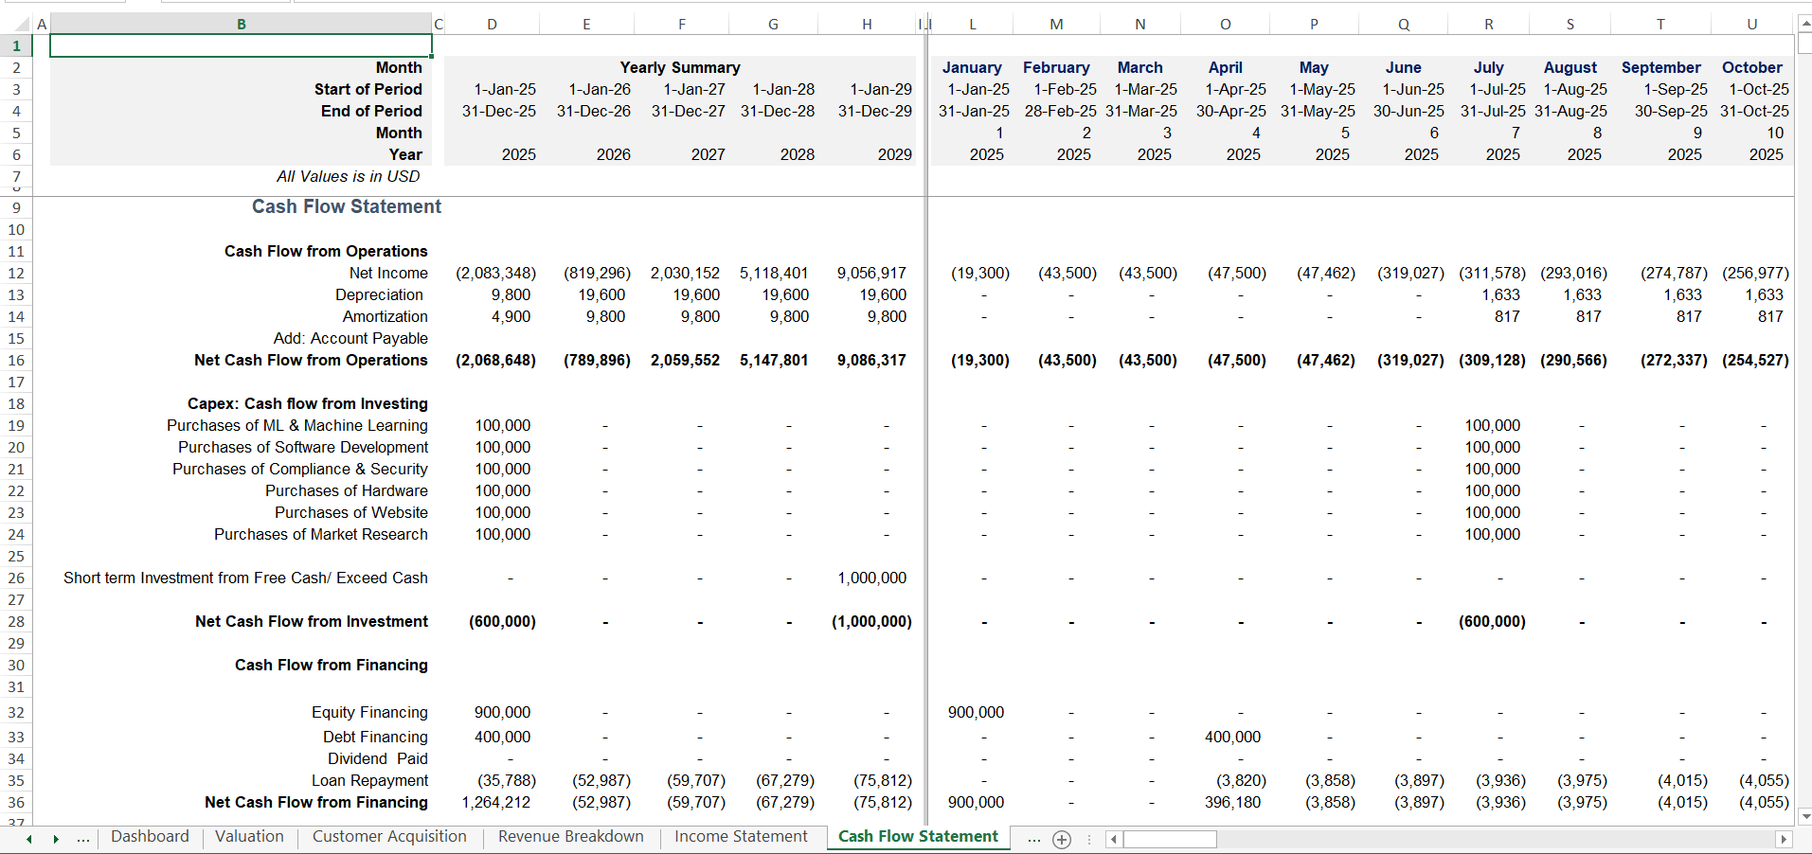Viewport: 1812px width, 854px height.
Task: Select January equity financing 900,000
Action: tap(976, 713)
